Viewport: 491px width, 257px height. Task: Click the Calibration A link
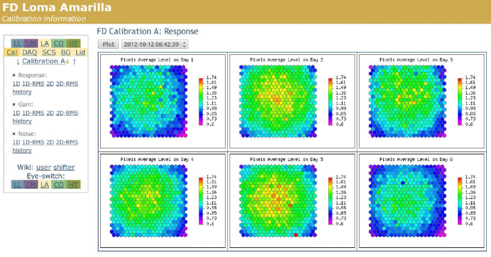pyautogui.click(x=43, y=62)
